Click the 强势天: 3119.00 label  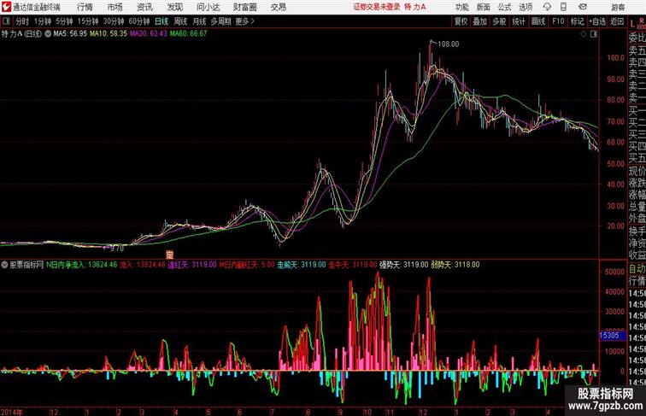click(x=403, y=265)
